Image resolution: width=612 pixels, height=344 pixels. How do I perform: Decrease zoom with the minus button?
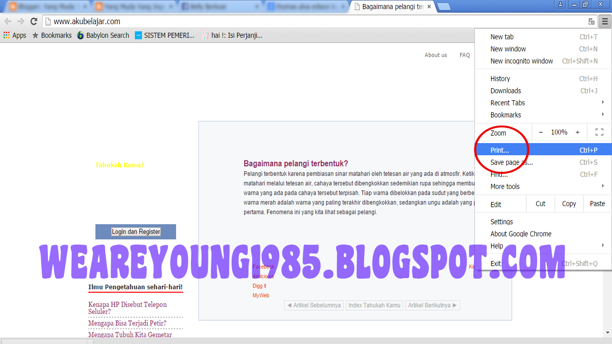[541, 132]
